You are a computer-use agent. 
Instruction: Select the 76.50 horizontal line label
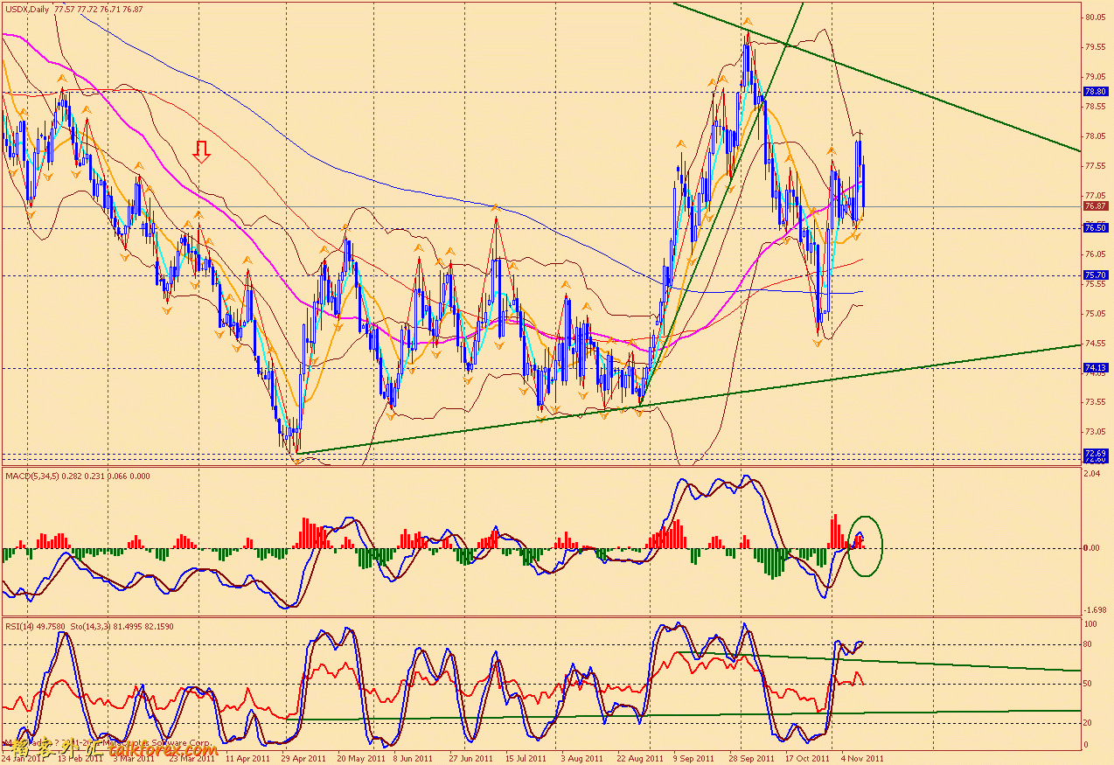click(1096, 227)
